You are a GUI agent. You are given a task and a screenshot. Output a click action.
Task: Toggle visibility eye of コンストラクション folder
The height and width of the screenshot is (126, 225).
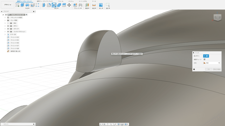pos(8,31)
